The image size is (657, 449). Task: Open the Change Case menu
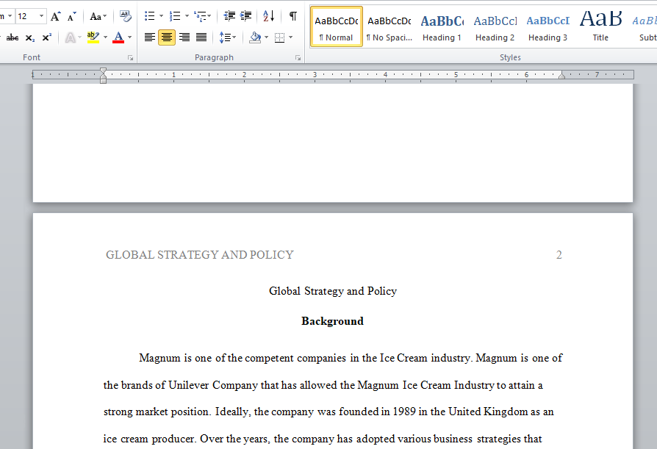(98, 16)
